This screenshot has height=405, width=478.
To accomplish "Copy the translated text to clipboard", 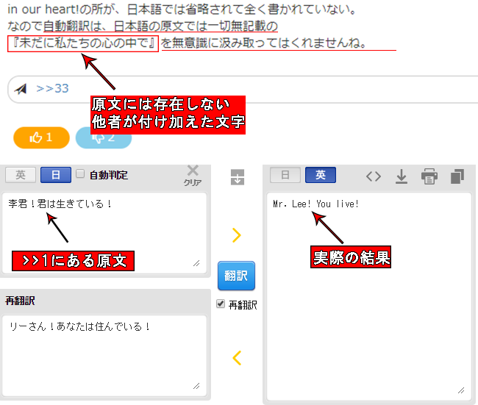I will pos(457,176).
